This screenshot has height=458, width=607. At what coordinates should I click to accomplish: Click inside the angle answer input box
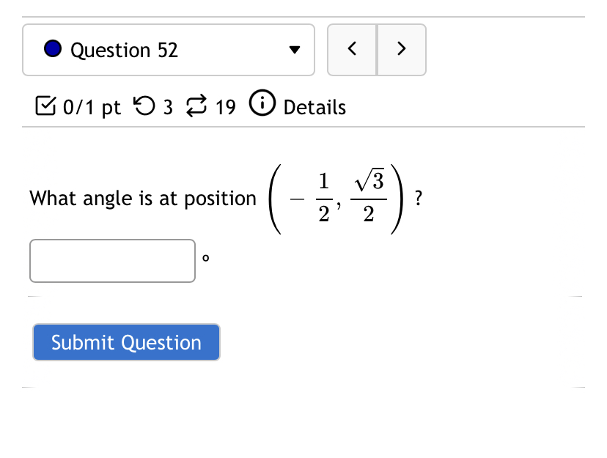click(x=111, y=260)
